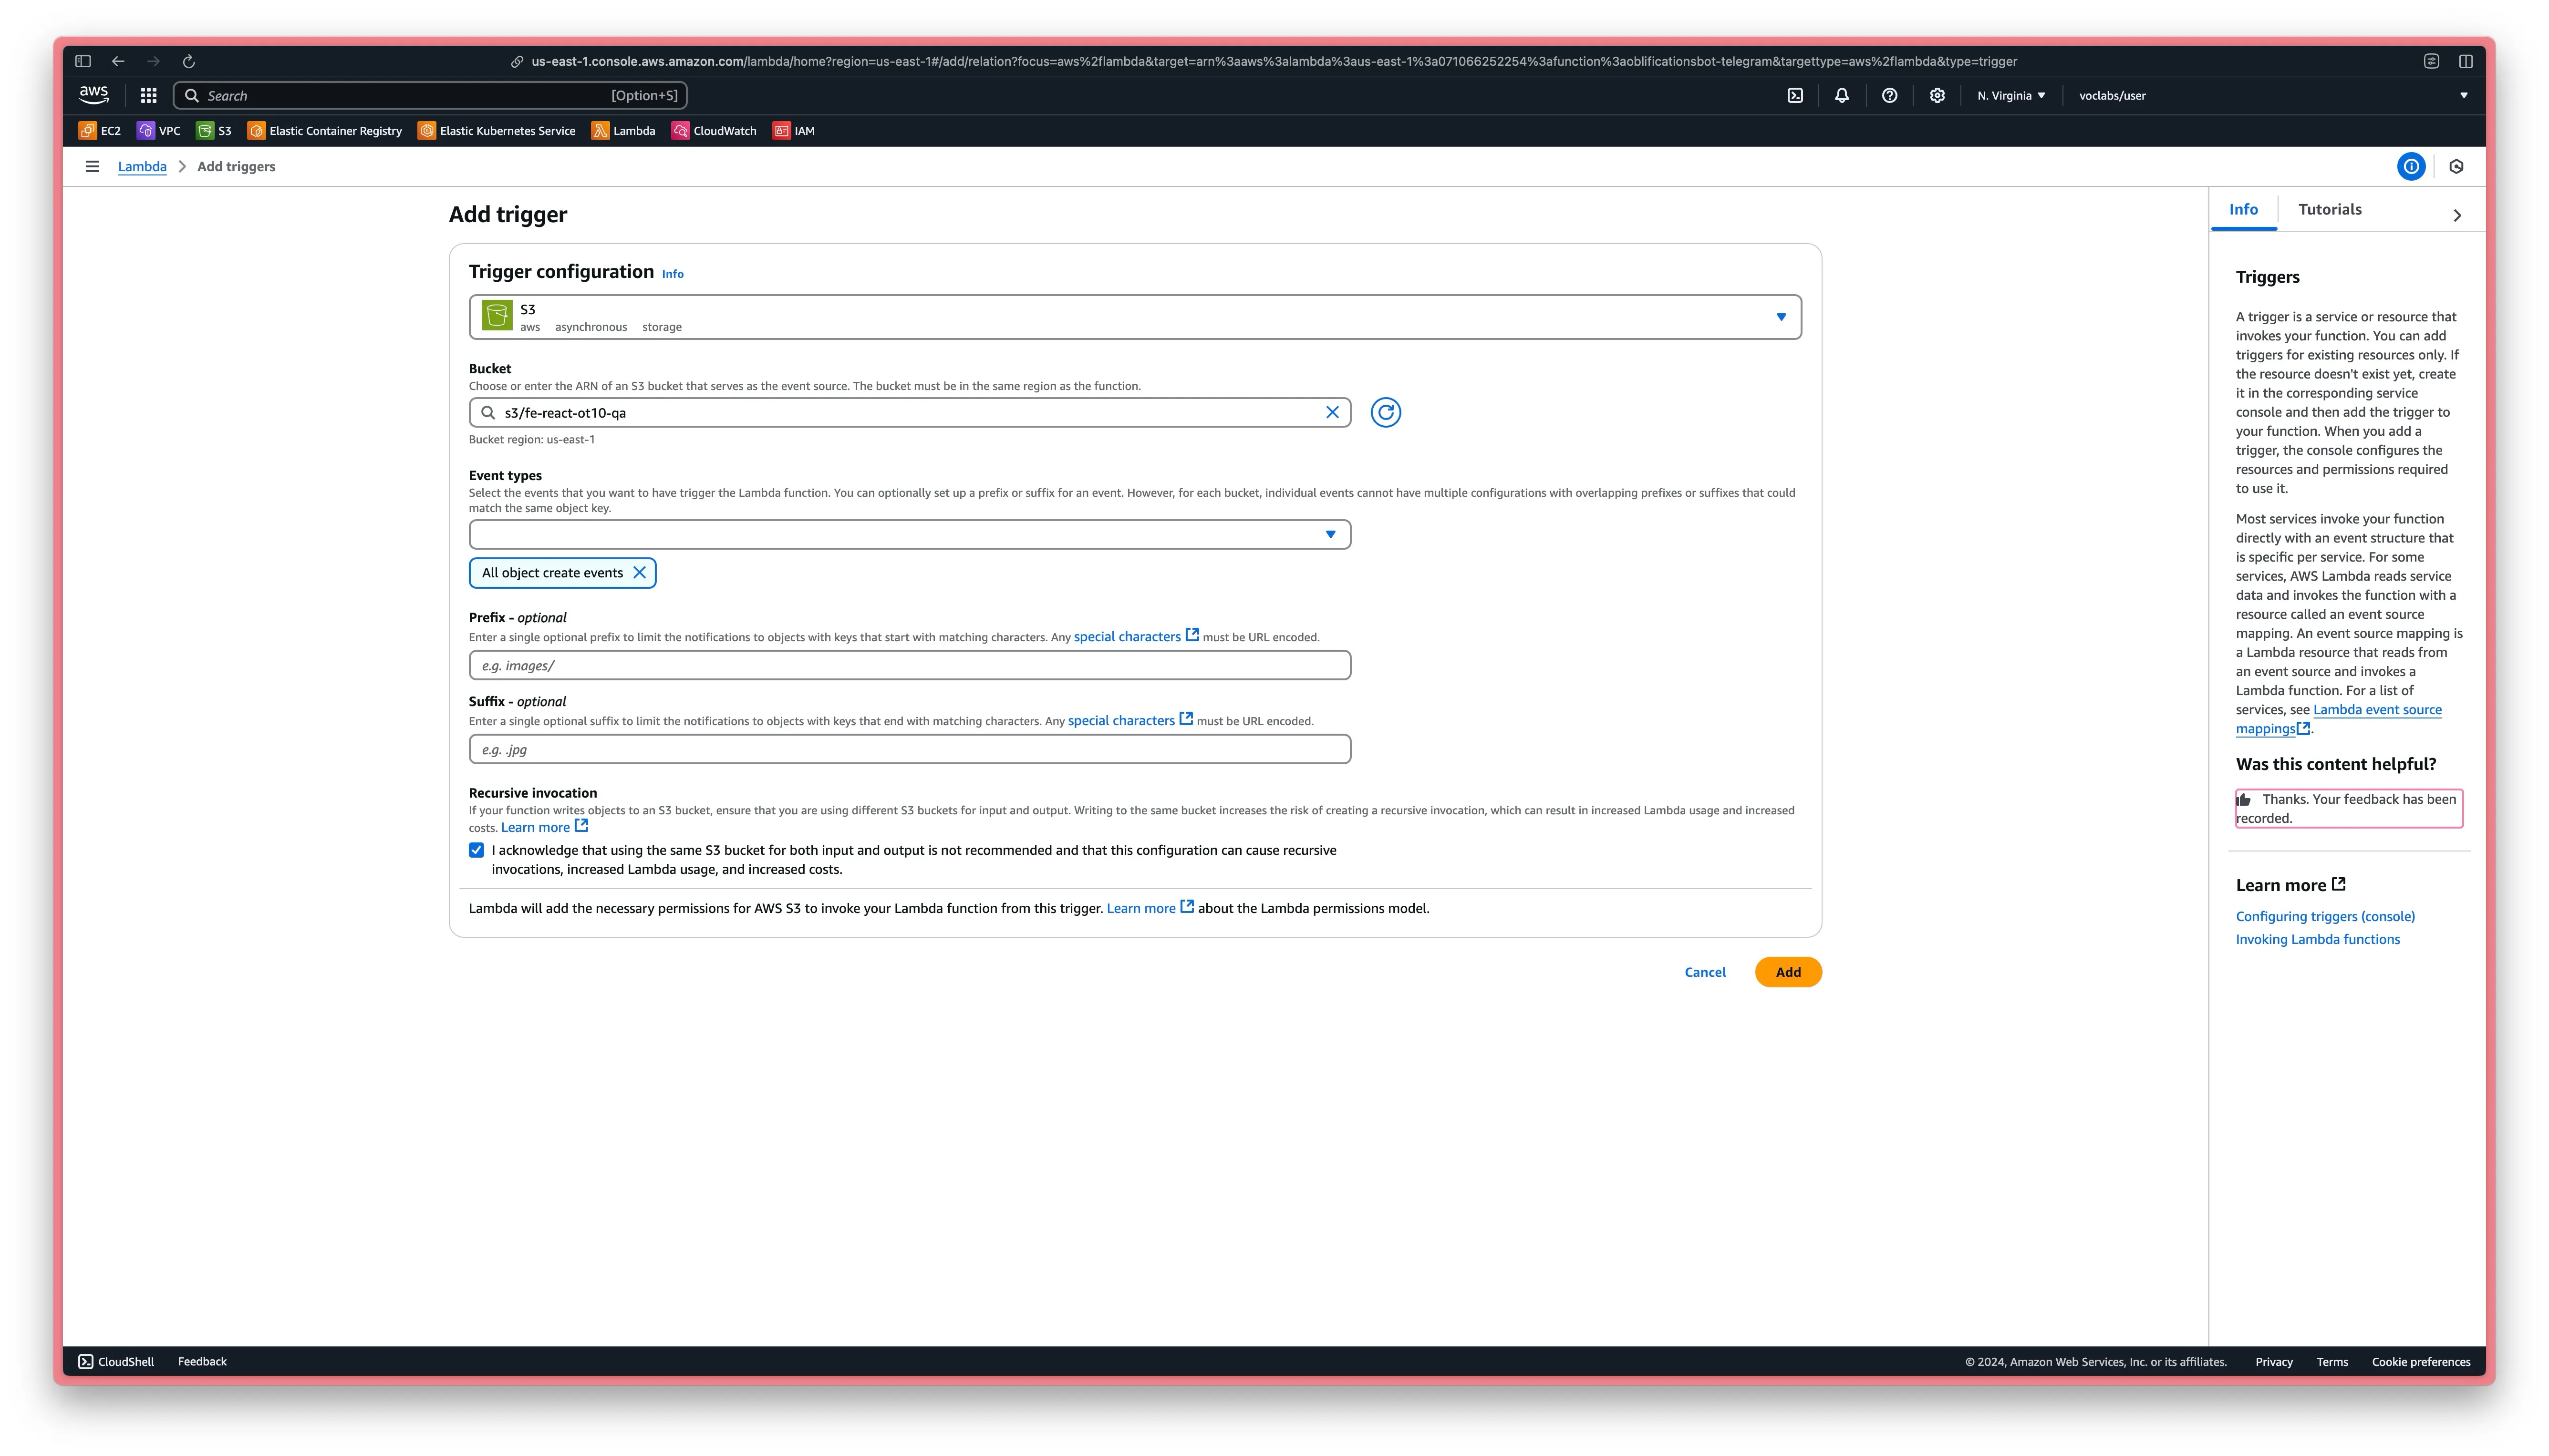Click the AWS logo home icon
The width and height of the screenshot is (2549, 1456).
click(x=94, y=95)
